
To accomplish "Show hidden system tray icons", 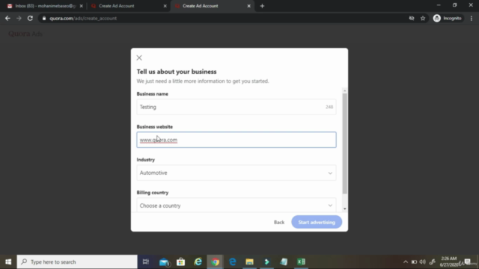I will pyautogui.click(x=406, y=262).
